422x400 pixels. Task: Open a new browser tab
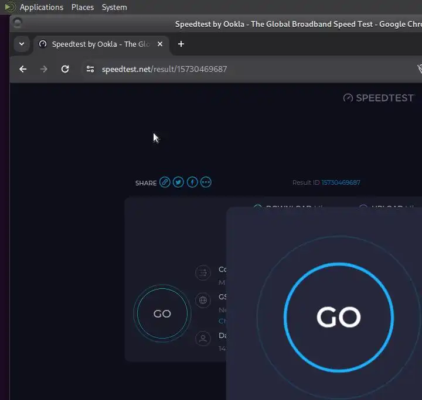tap(181, 44)
